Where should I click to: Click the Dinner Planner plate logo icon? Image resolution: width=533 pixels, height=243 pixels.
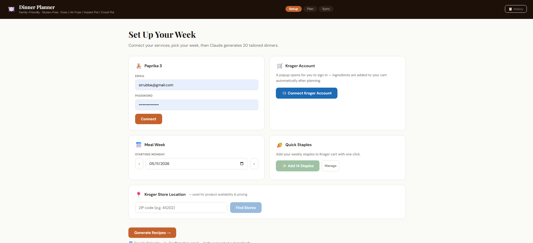[11, 9]
